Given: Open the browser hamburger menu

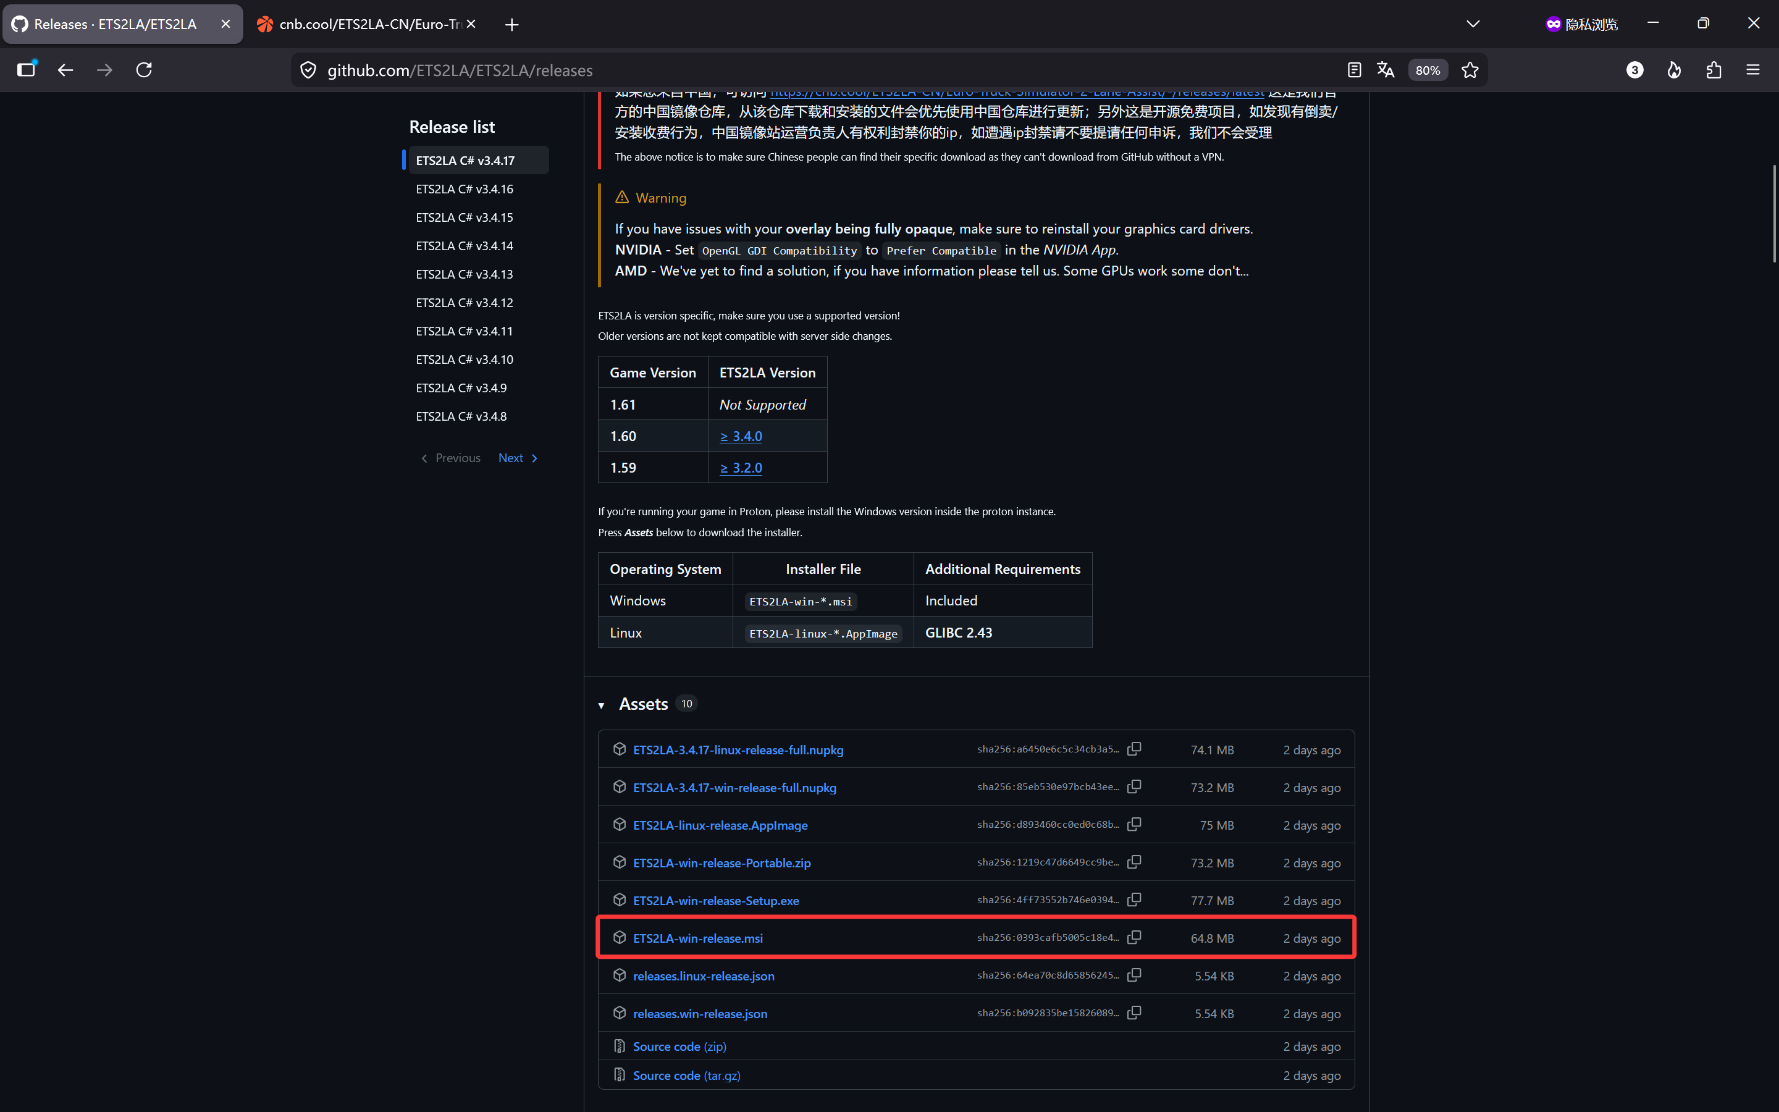Looking at the screenshot, I should coord(1753,70).
